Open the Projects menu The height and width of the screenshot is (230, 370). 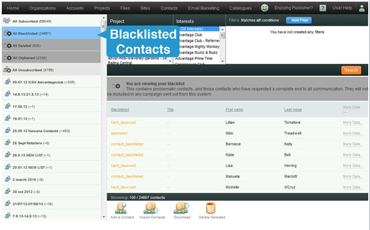coord(102,8)
